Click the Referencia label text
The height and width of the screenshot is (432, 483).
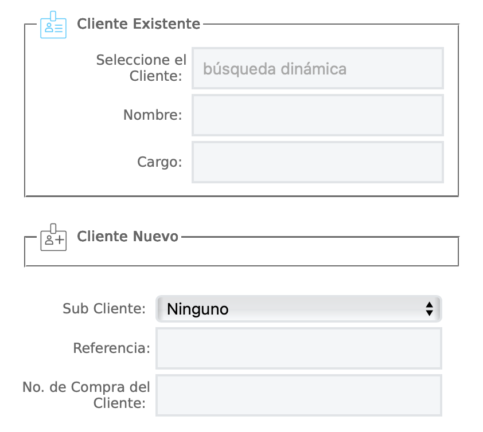click(x=111, y=348)
